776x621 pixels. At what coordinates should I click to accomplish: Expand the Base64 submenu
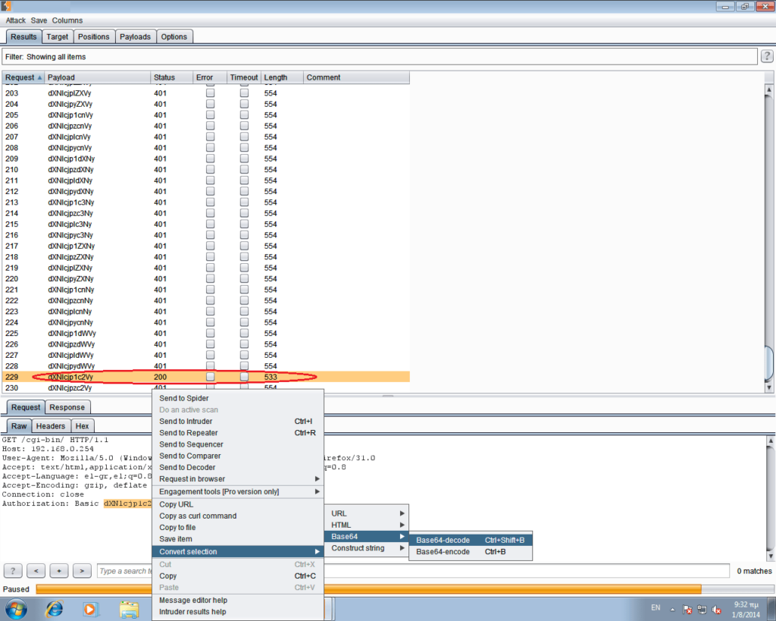click(x=367, y=536)
